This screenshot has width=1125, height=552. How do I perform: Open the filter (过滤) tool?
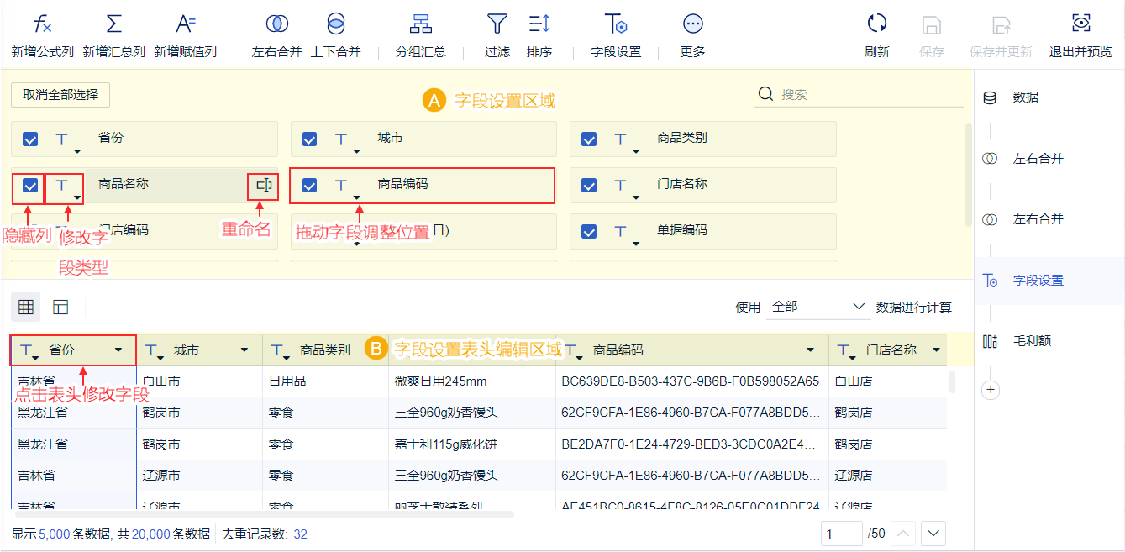coord(497,36)
